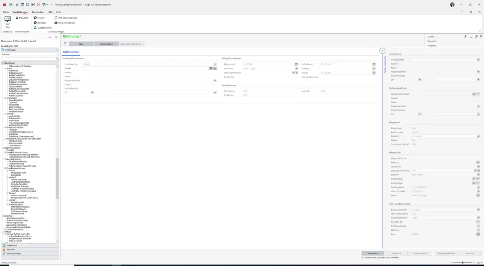This screenshot has width=484, height=266.
Task: Select Preisliste in the navigation tree
Action: [x=13, y=130]
